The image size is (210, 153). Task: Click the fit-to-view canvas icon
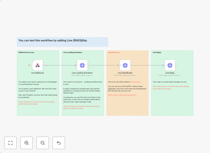pyautogui.click(x=10, y=143)
